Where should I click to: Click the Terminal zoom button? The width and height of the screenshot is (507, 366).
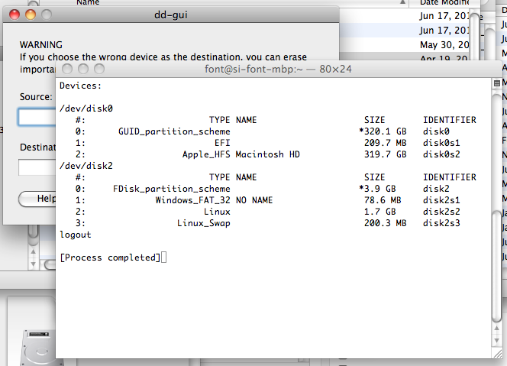[99, 69]
